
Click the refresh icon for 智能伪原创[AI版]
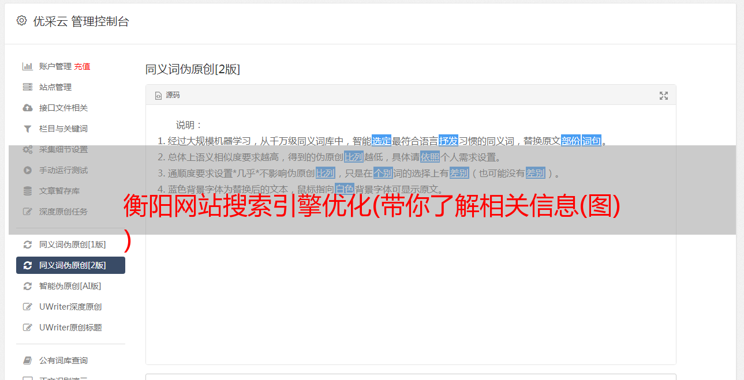[x=27, y=286]
